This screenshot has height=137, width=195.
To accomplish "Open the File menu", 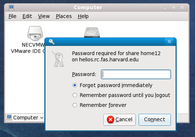I will [12, 16].
